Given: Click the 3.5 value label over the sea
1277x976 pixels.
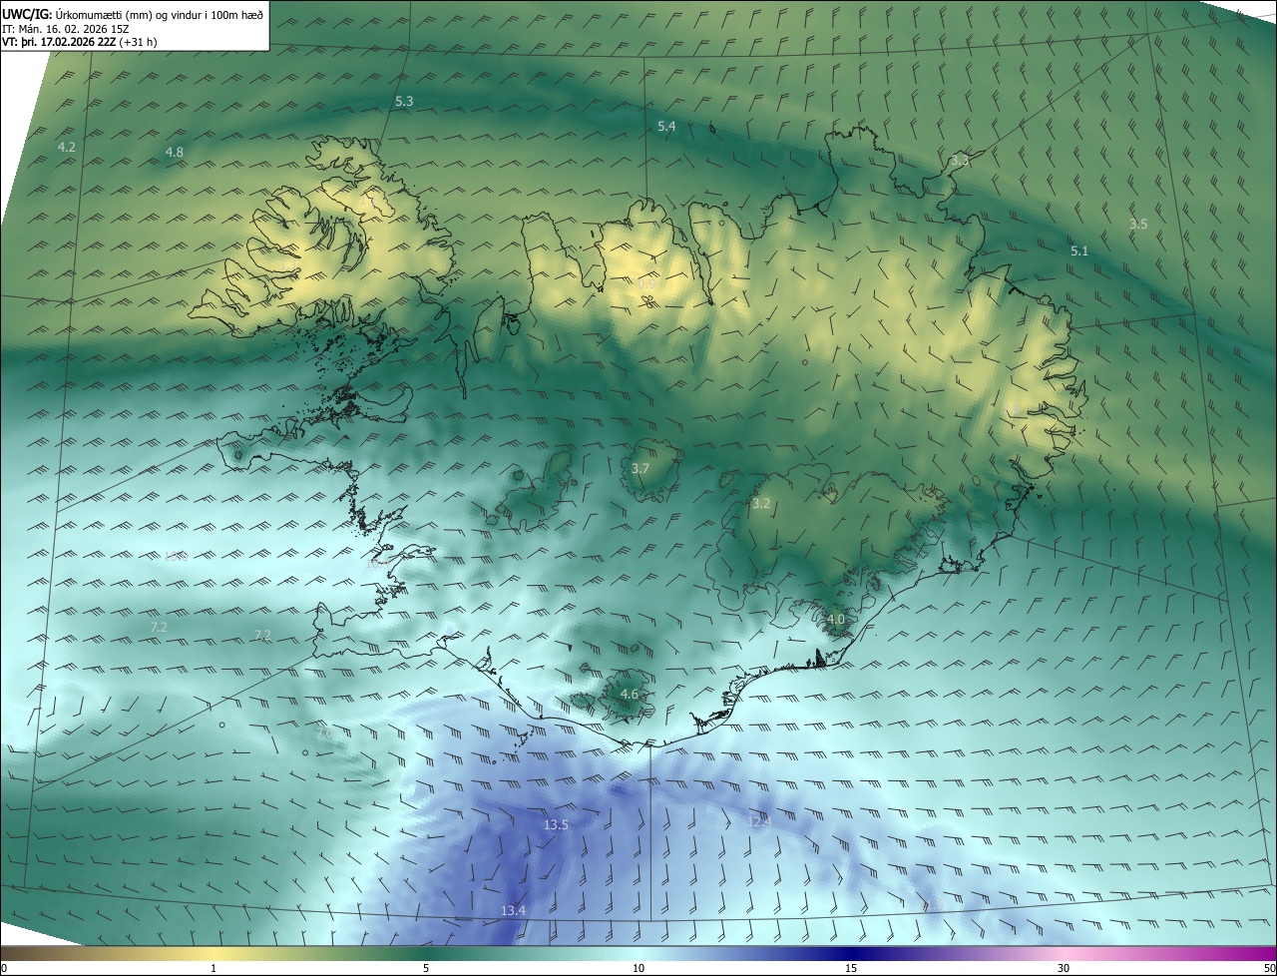Looking at the screenshot, I should tap(1138, 225).
